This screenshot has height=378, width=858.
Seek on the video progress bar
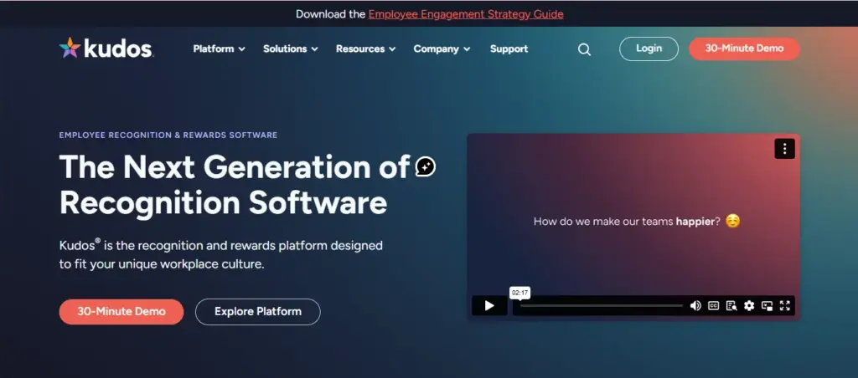click(x=602, y=306)
